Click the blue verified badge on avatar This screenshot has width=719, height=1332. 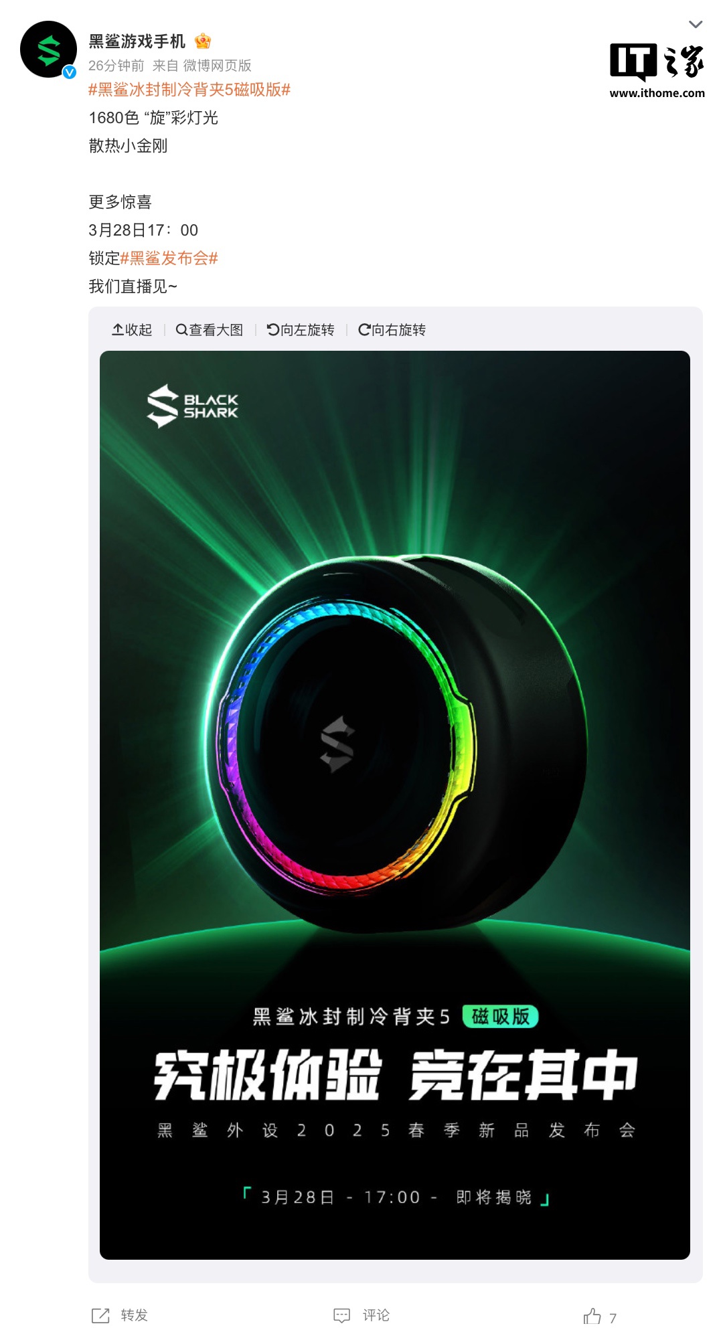coord(70,72)
